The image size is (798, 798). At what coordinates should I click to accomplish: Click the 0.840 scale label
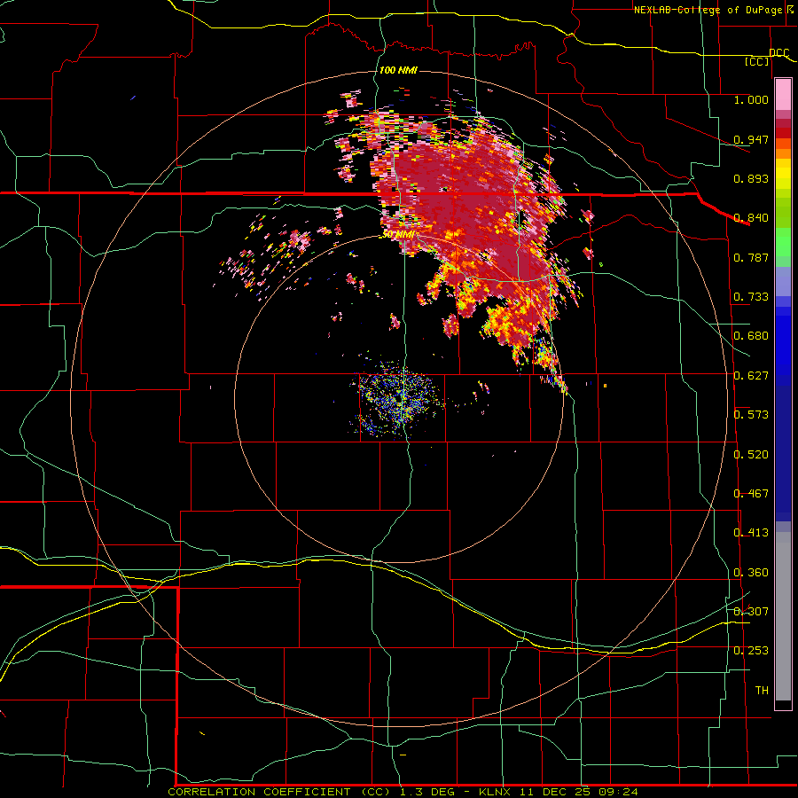pos(751,218)
